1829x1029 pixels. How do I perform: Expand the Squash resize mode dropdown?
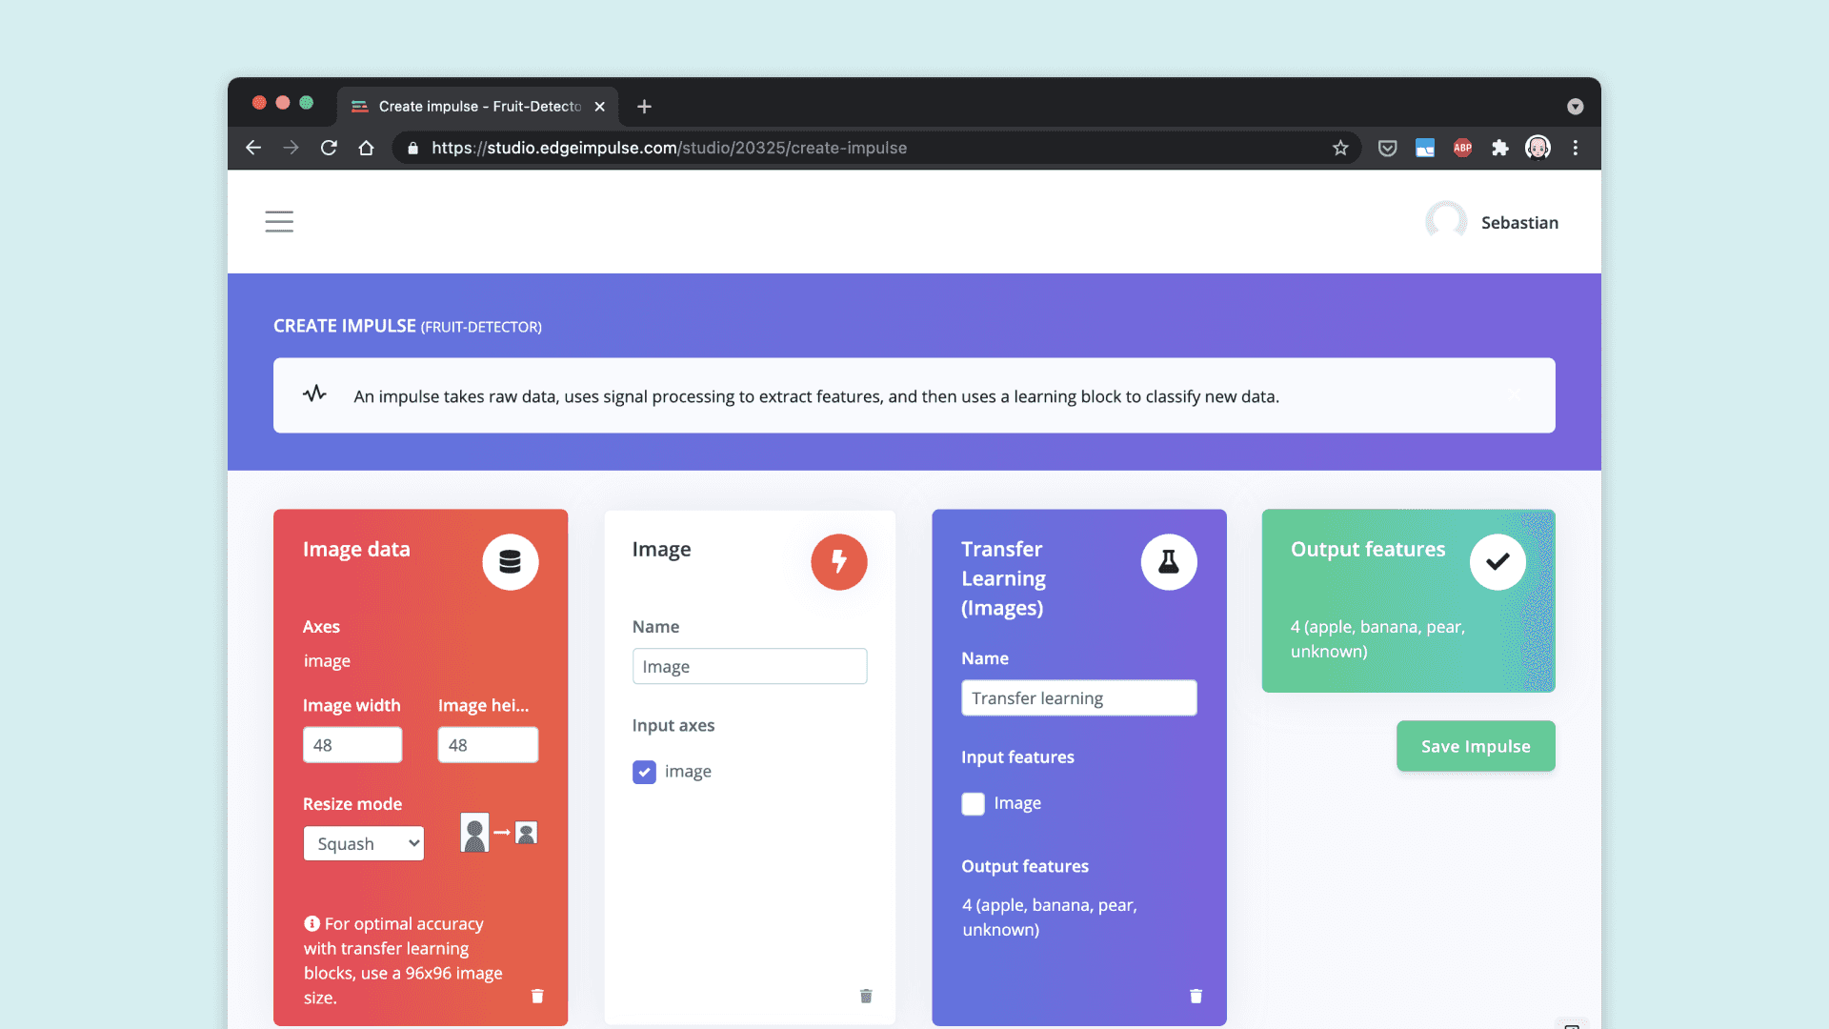click(x=364, y=844)
